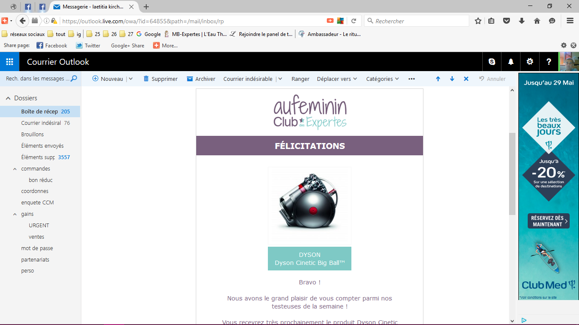Go to the browser home page
This screenshot has height=325, width=579.
point(537,21)
